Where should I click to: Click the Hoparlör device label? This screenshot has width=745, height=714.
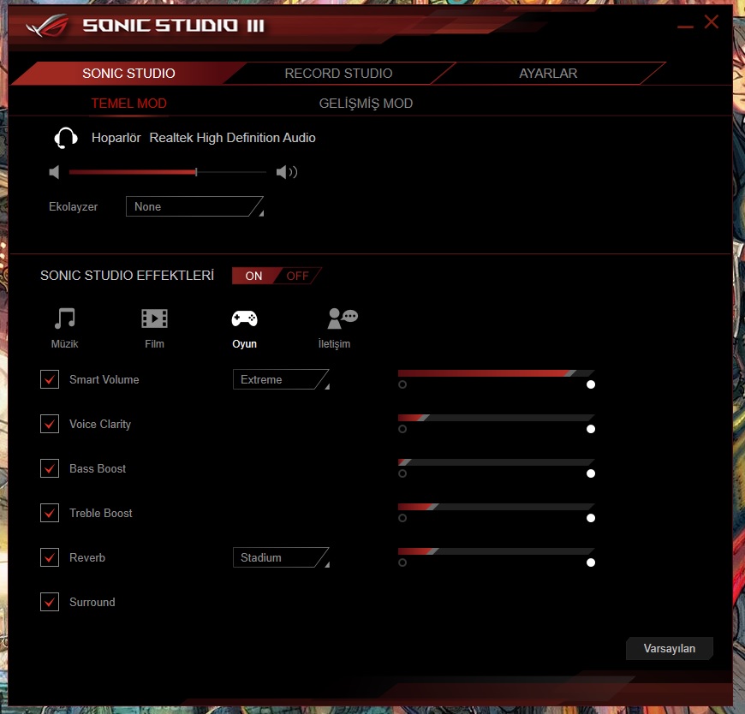116,138
